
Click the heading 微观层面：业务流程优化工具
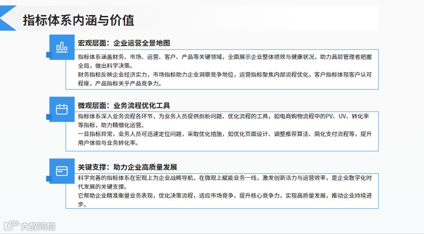pyautogui.click(x=124, y=106)
